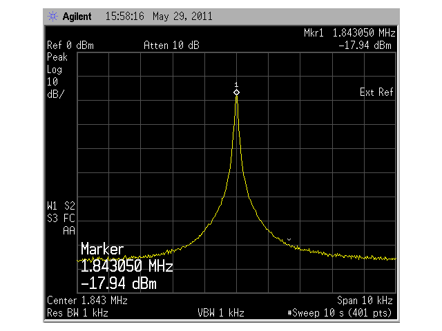
Task: Click the diamond marker 1 on the peak
Action: pos(236,92)
